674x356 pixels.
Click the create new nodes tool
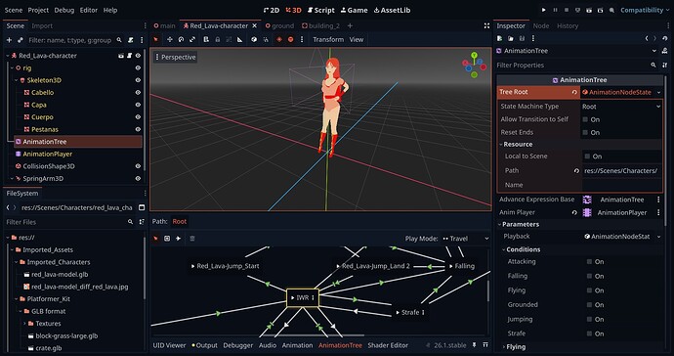point(167,239)
